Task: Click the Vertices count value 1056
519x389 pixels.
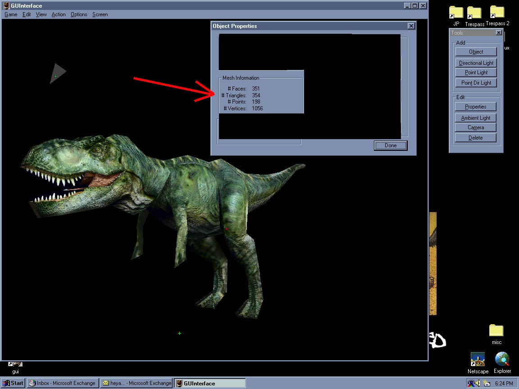Action: click(257, 109)
